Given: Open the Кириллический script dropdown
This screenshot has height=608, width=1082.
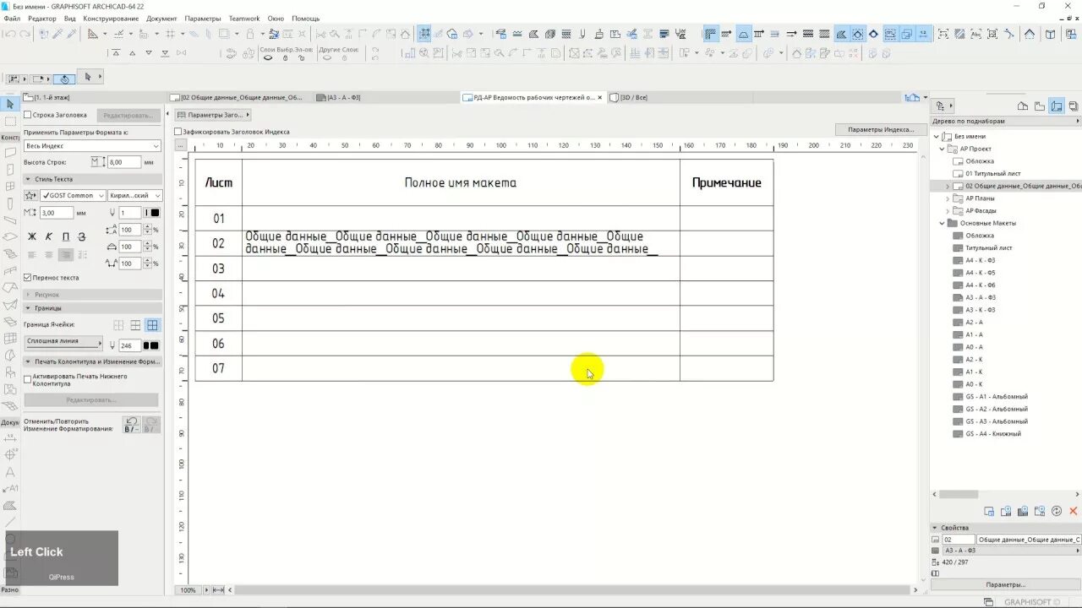Looking at the screenshot, I should click(135, 196).
